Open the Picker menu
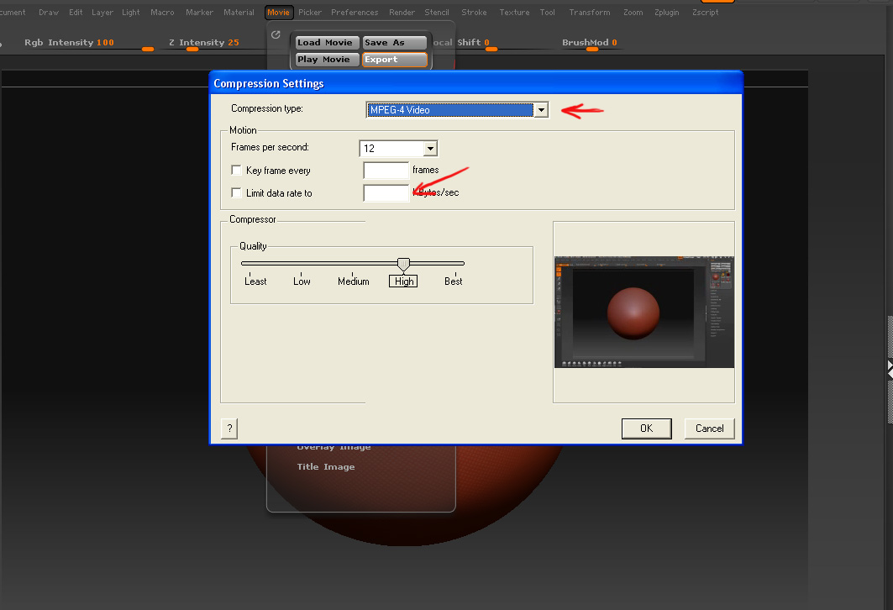The height and width of the screenshot is (610, 893). click(310, 12)
